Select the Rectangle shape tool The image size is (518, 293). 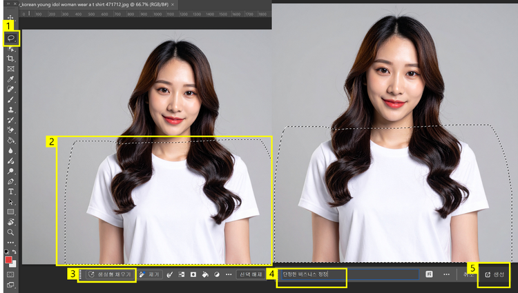pyautogui.click(x=10, y=212)
